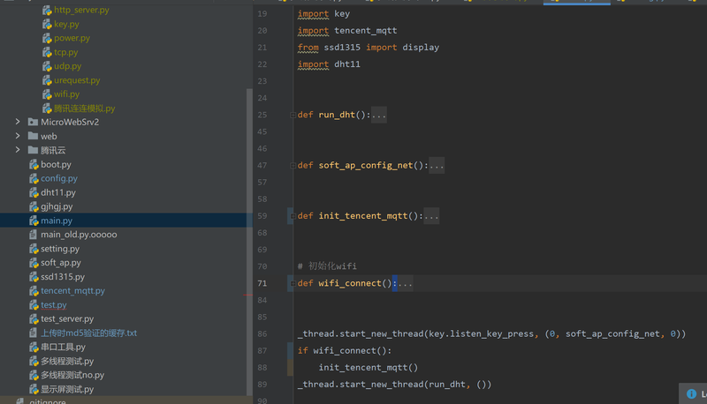Unfold the run_dht function

(293, 116)
